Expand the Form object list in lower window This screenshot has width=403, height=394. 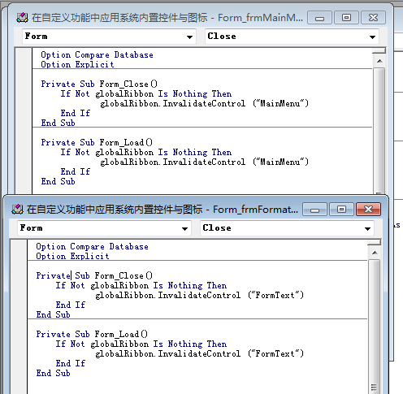click(x=184, y=228)
